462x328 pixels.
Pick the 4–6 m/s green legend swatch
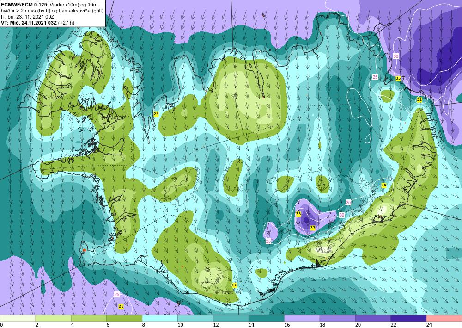pos(89,318)
